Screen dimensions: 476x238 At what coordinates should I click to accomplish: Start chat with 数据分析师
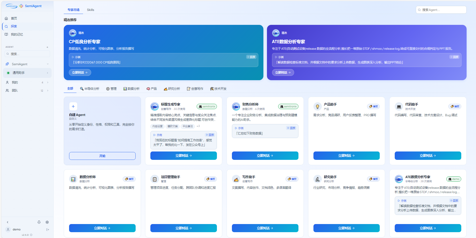coord(102,228)
